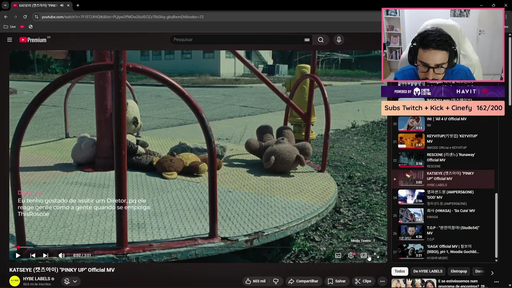Open the globe bookmark in bookmarks bar
512x288 pixels.
30,27
